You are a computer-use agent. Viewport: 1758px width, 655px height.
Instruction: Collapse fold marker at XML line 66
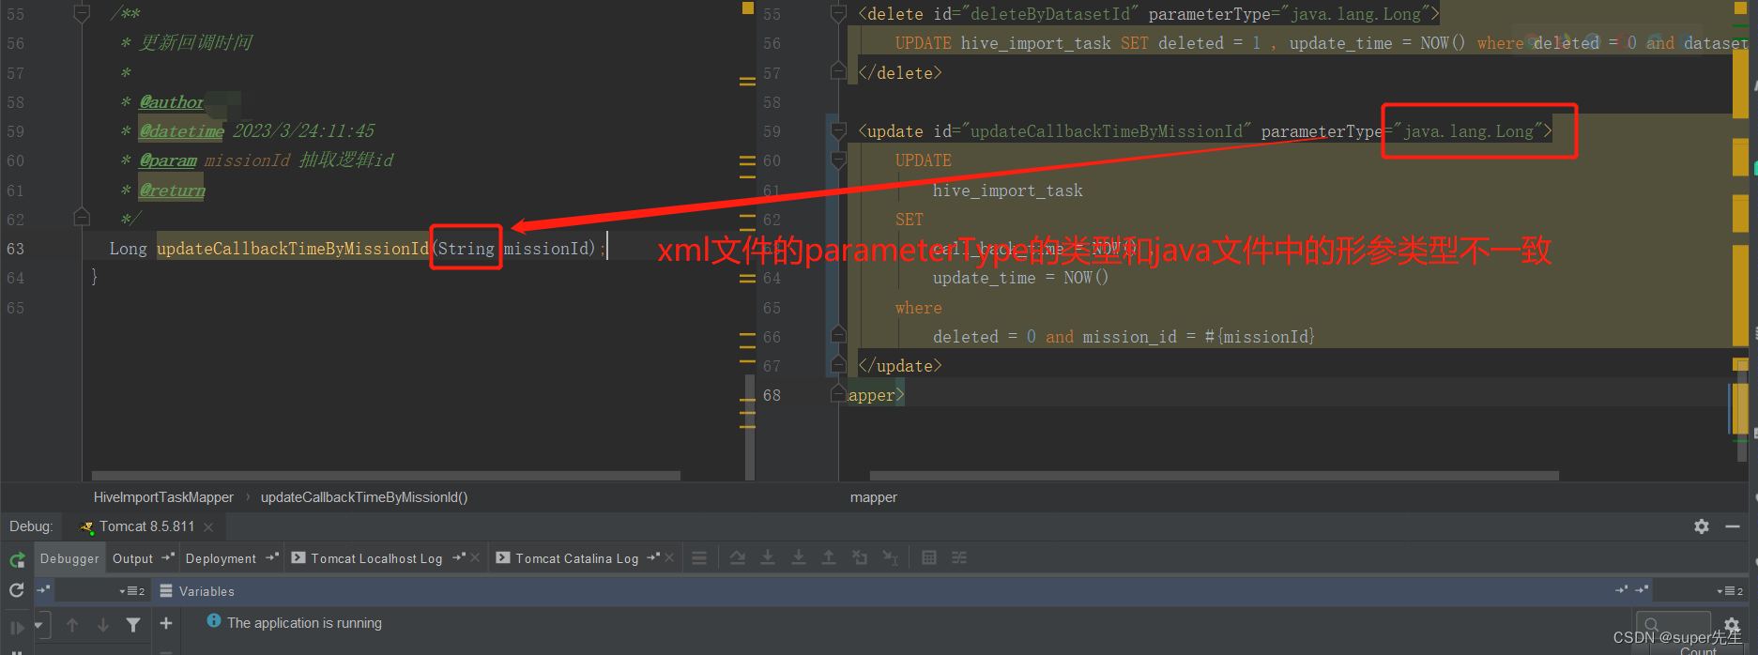click(839, 336)
